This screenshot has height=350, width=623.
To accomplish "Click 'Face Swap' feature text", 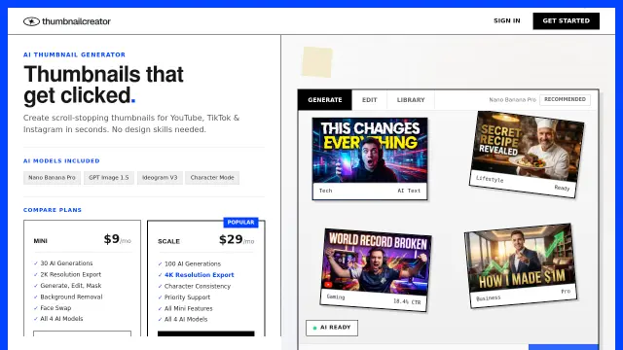I will tap(55, 308).
